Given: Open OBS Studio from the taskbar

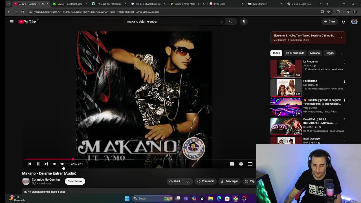Looking at the screenshot, I should tap(244, 198).
